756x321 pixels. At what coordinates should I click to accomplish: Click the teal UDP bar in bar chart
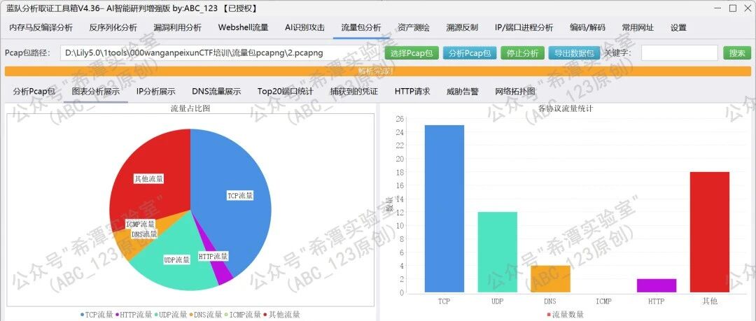497,252
